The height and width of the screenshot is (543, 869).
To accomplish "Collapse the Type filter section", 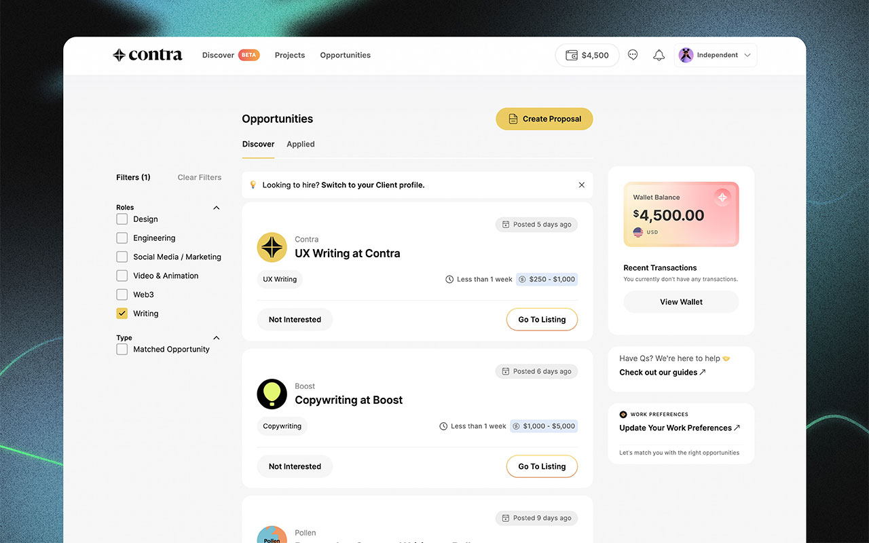I will tap(217, 338).
